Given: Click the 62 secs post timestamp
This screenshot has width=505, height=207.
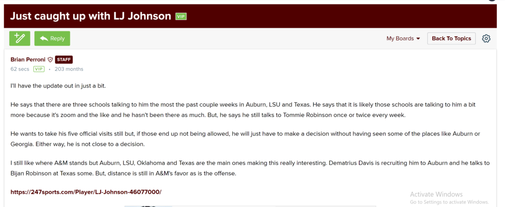Looking at the screenshot, I should pyautogui.click(x=20, y=69).
